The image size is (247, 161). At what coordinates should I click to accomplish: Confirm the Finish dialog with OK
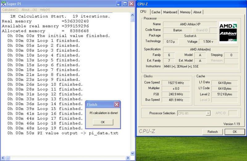(x=103, y=122)
